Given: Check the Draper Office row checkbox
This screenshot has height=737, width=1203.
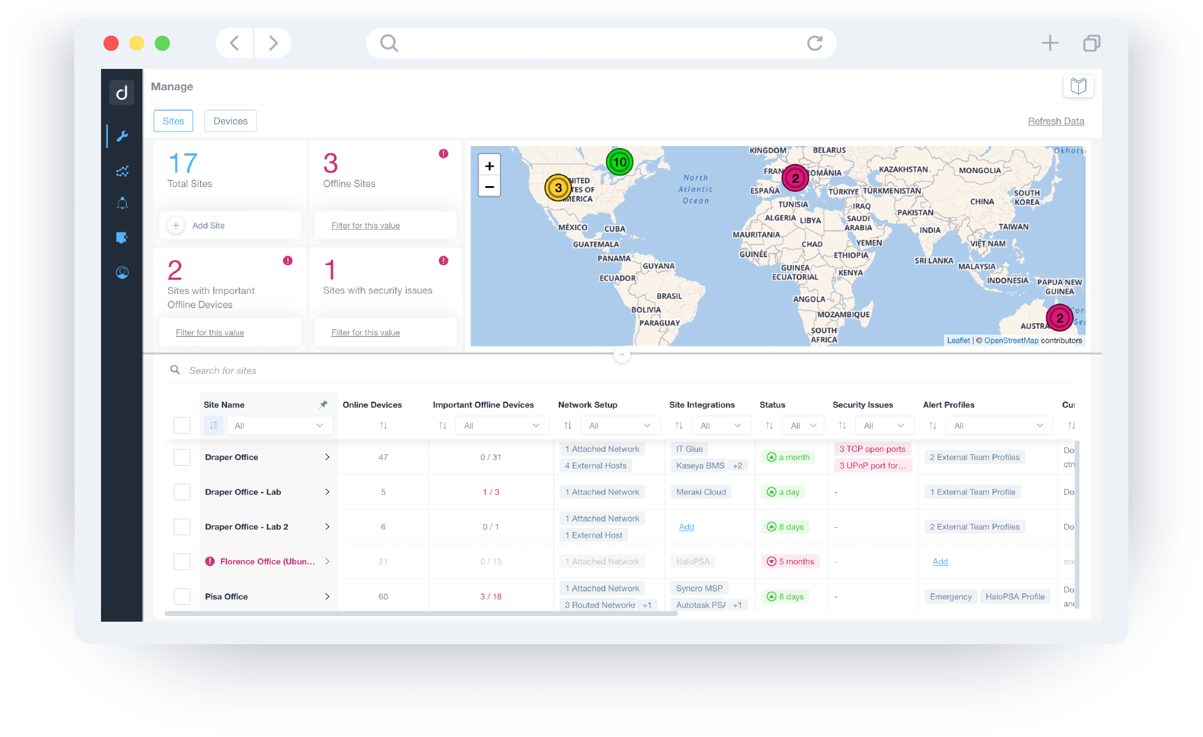Looking at the screenshot, I should coord(182,457).
